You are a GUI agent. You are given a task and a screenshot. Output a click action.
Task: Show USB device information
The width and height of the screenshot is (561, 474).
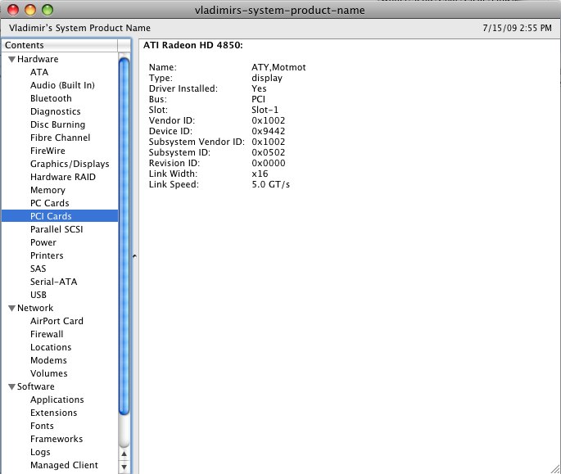(38, 296)
